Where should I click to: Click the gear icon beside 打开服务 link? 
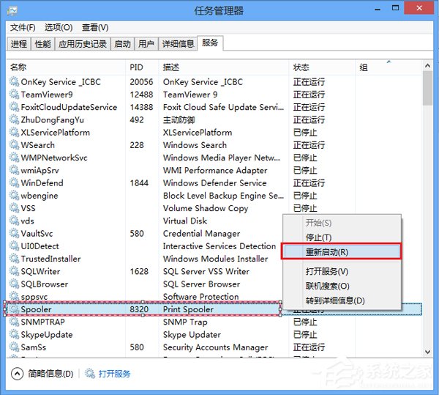90,373
